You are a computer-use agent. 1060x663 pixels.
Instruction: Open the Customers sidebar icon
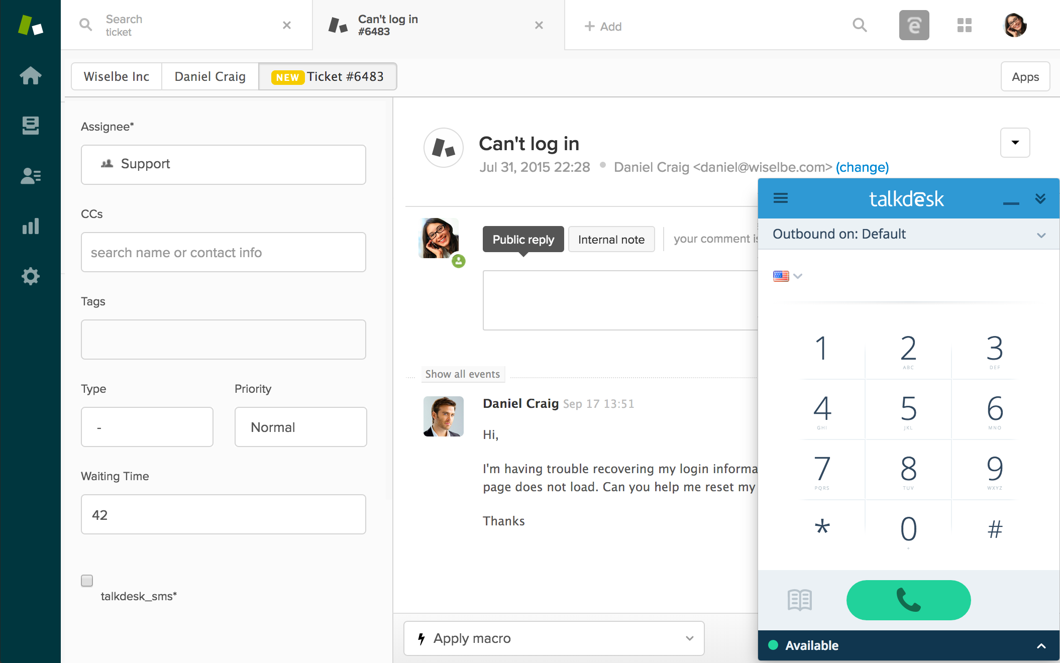pyautogui.click(x=30, y=176)
